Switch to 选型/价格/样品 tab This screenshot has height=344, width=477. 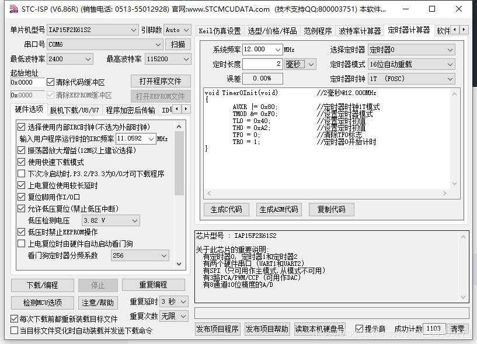272,31
